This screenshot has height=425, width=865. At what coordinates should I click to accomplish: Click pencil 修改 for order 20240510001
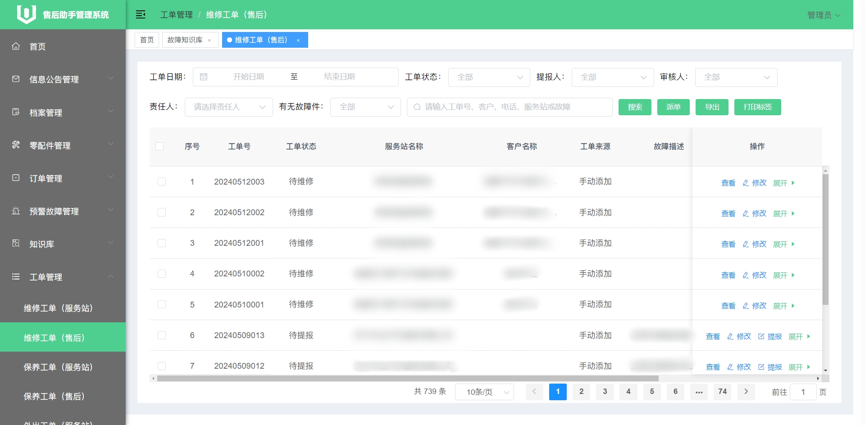[755, 306]
